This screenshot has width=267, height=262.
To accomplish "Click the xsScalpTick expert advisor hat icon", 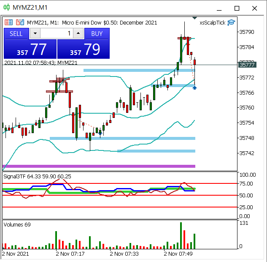I will 231,22.
